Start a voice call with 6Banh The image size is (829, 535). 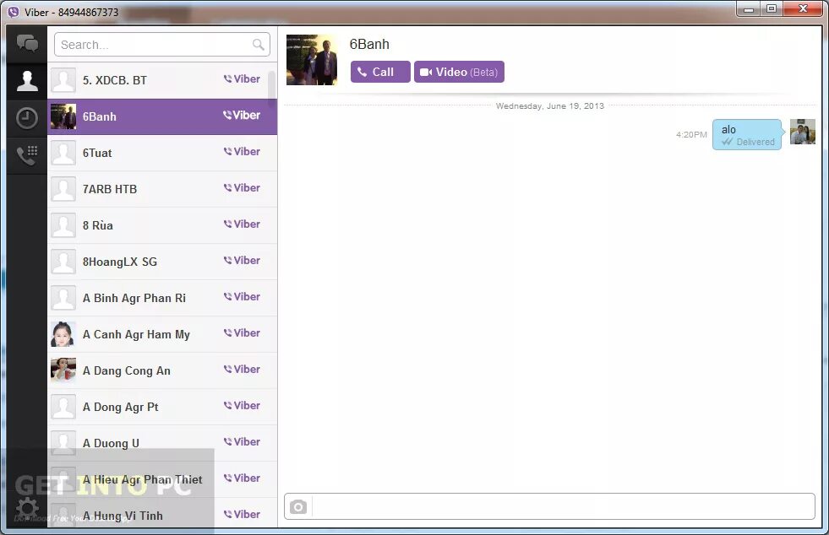point(380,72)
